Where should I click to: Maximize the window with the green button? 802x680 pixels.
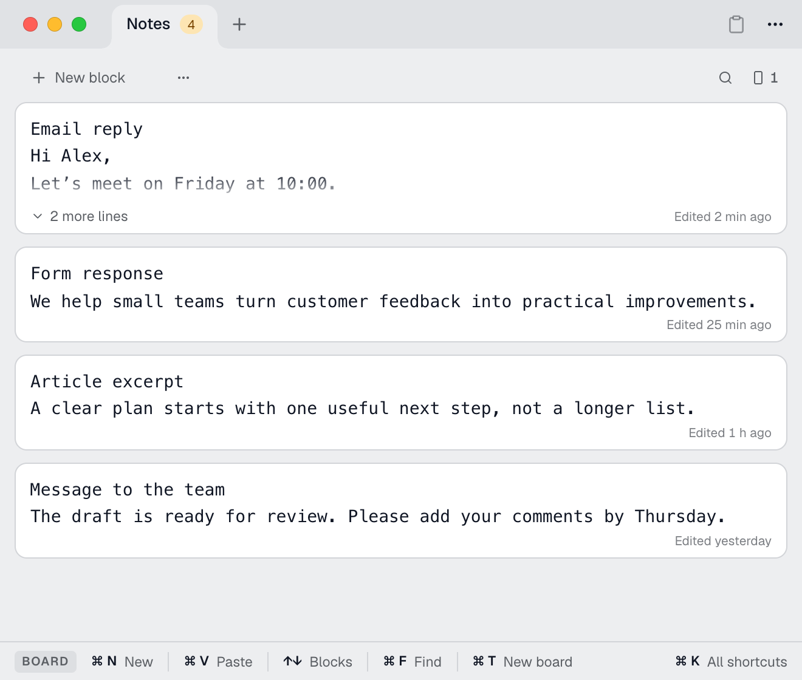(79, 24)
